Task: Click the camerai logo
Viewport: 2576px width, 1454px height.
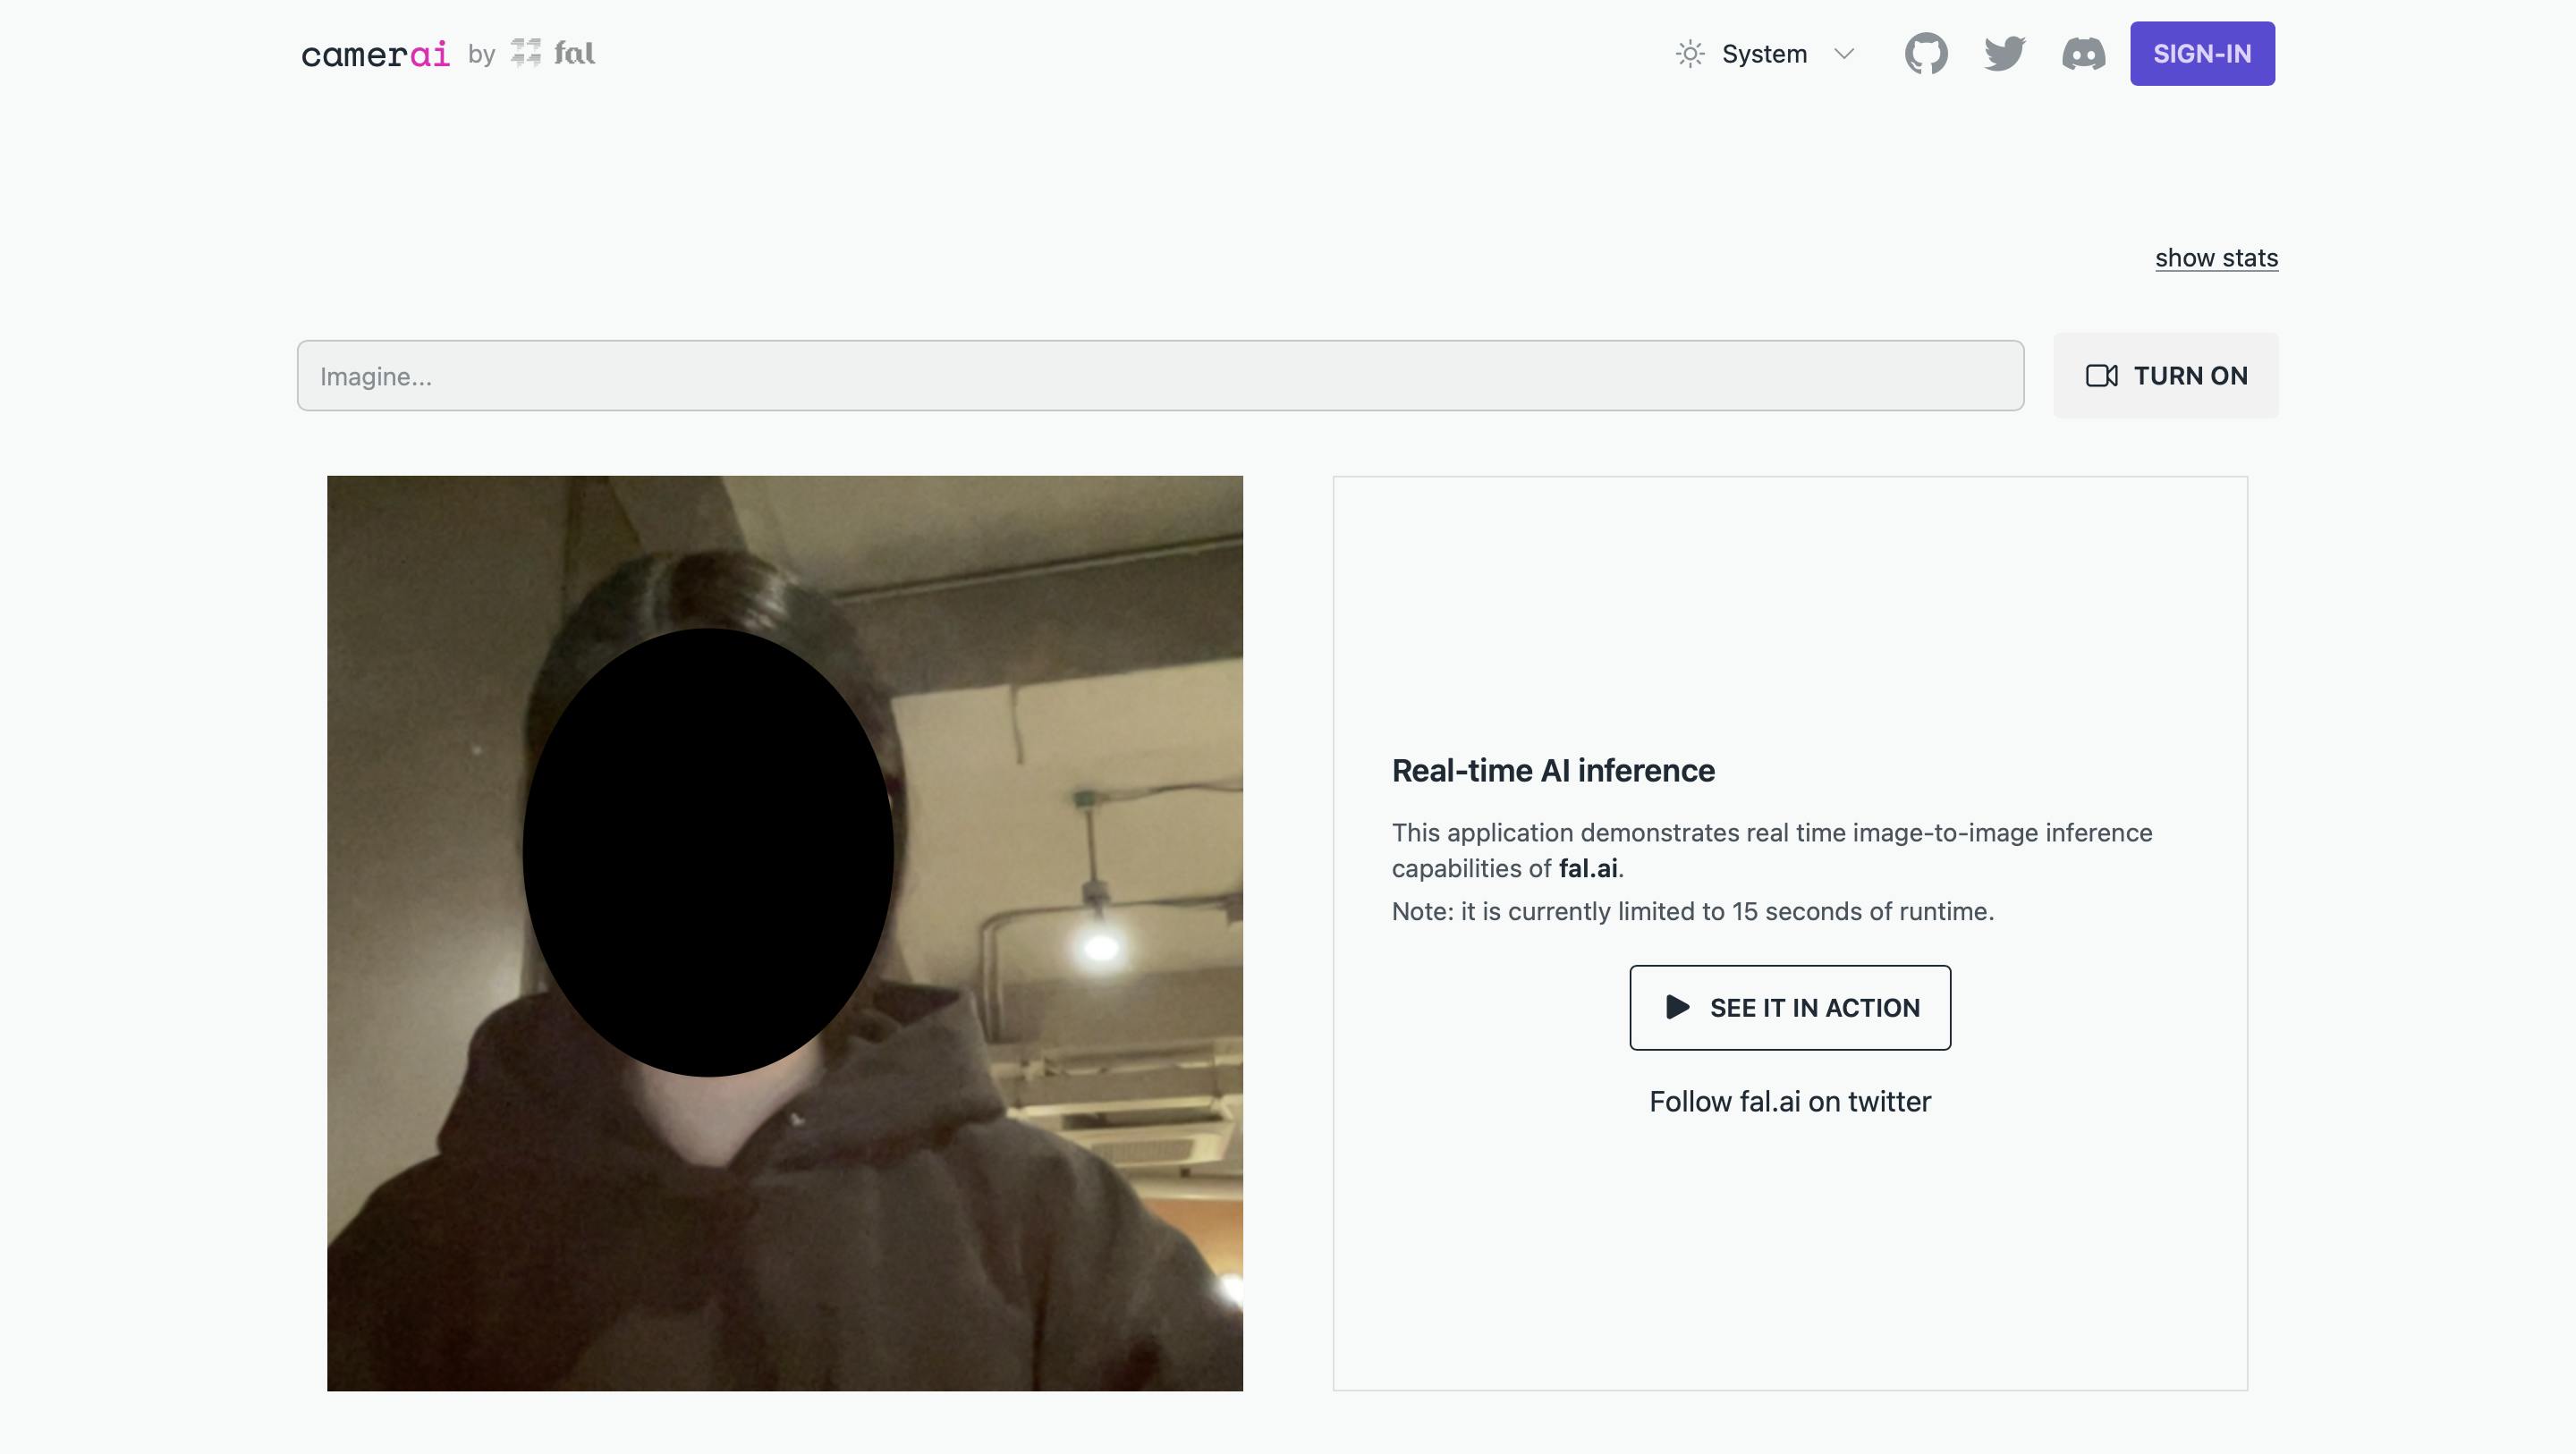Action: point(375,54)
